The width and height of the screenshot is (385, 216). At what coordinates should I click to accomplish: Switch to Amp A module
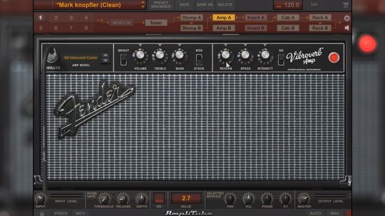click(224, 17)
